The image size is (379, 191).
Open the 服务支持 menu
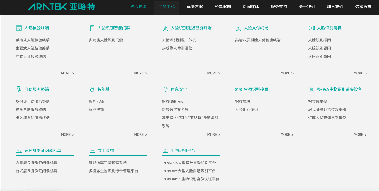tap(279, 7)
